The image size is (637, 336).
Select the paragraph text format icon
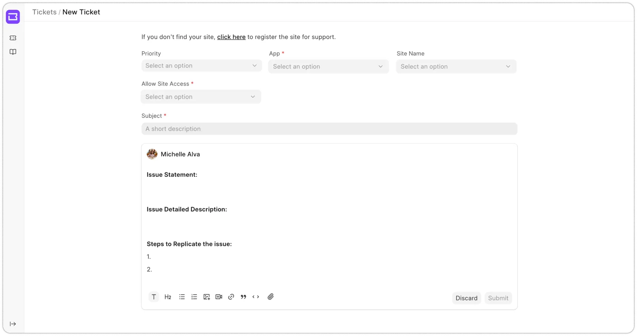point(154,297)
